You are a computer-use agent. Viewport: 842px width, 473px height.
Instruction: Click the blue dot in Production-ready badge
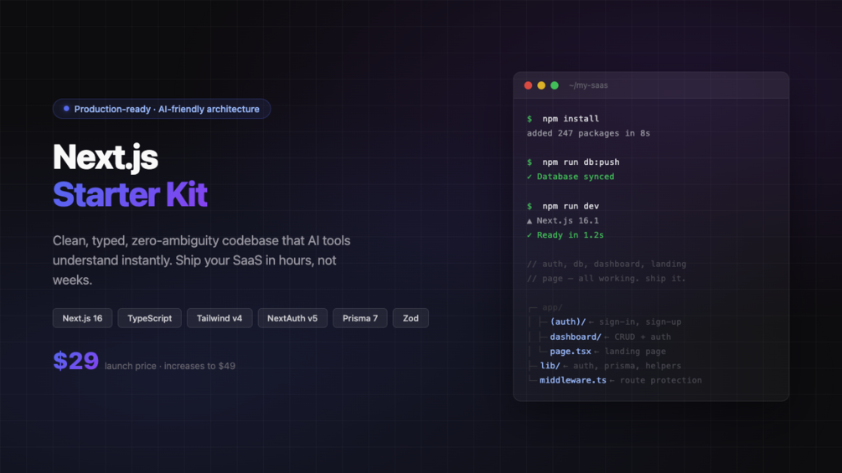tap(66, 109)
